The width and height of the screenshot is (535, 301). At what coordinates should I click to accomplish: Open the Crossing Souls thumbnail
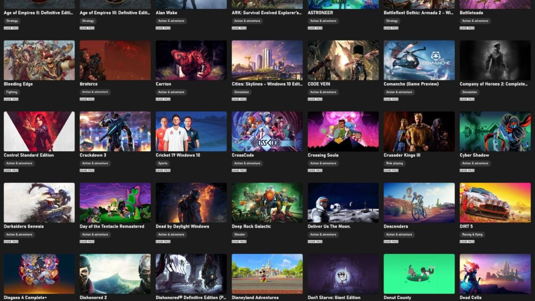click(x=343, y=131)
